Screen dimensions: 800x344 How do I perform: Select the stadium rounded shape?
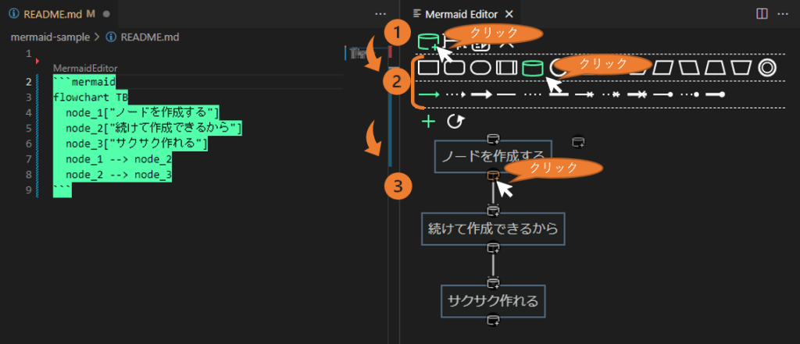(481, 69)
